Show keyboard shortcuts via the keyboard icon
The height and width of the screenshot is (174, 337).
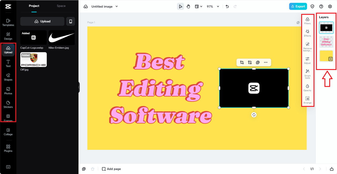tap(8, 167)
